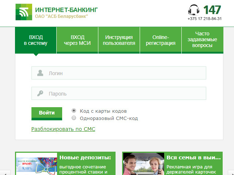Open the Разблокировать по СМС link
Viewport: 234px width, 175px height.
pyautogui.click(x=63, y=129)
